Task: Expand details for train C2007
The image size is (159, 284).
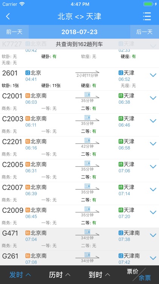Action: coord(153,189)
